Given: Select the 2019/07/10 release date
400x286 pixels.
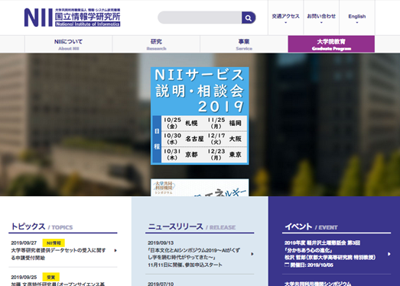Looking at the screenshot, I should (x=161, y=284).
